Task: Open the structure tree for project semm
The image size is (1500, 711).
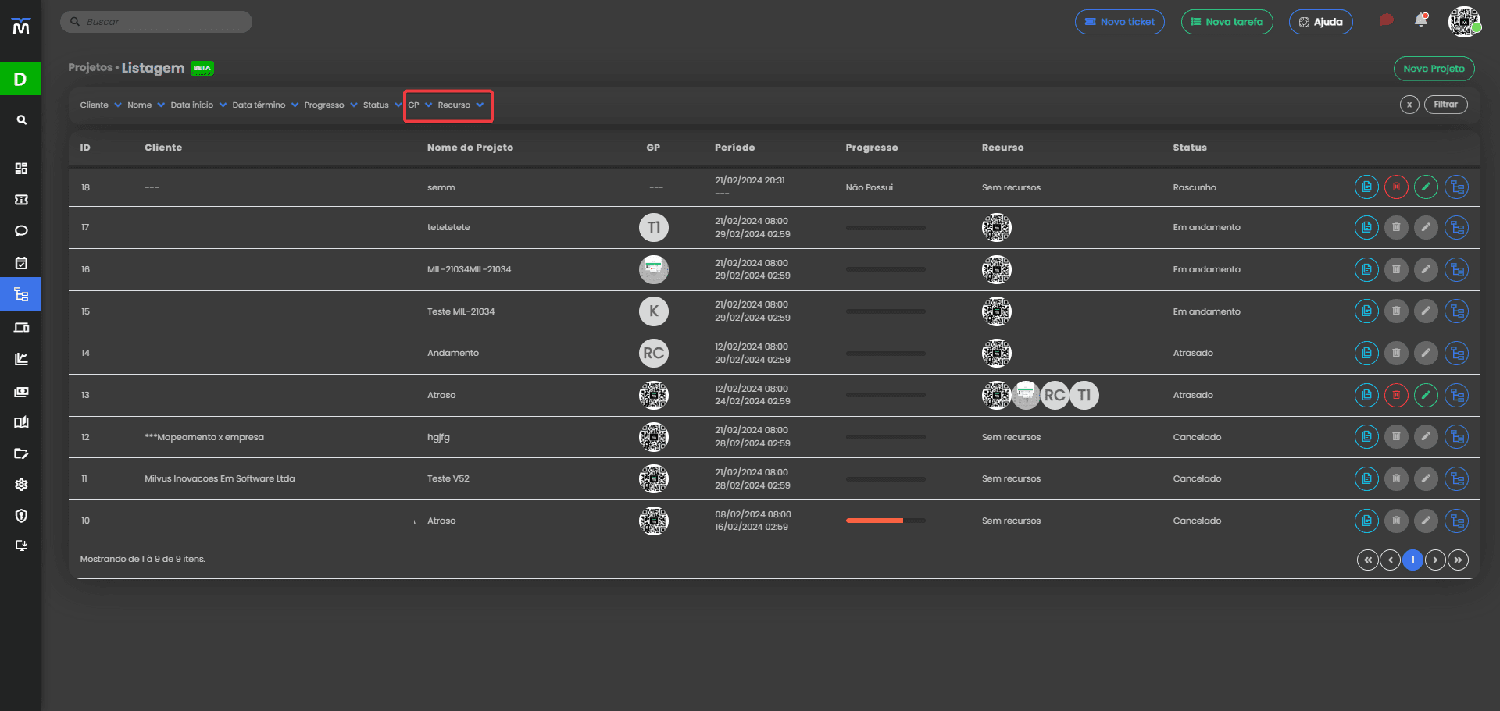Action: click(1456, 187)
